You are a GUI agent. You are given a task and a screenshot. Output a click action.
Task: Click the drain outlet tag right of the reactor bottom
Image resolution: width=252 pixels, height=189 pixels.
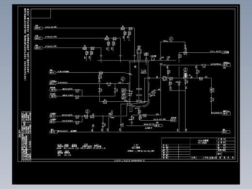[x=173, y=120]
